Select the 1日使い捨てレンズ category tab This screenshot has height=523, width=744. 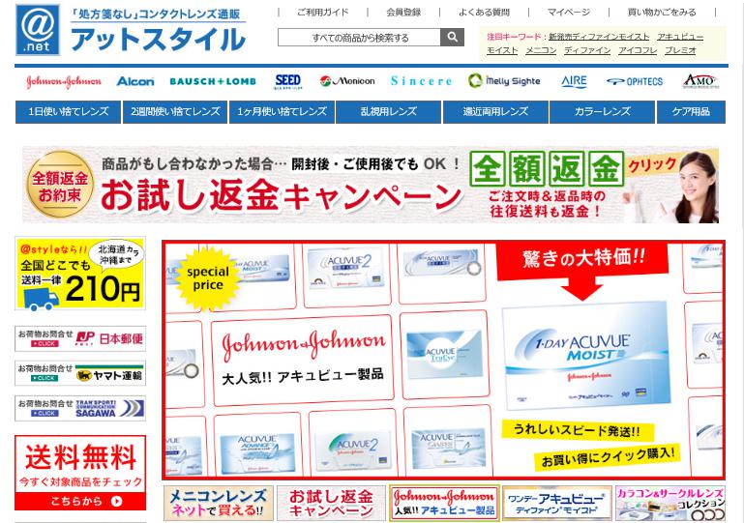tap(68, 112)
